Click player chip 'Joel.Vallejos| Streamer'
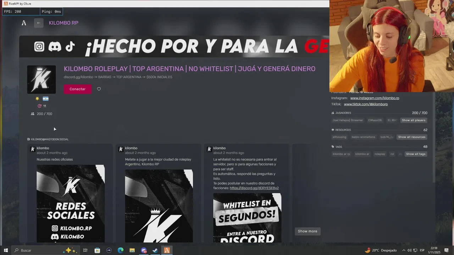 [x=348, y=120]
